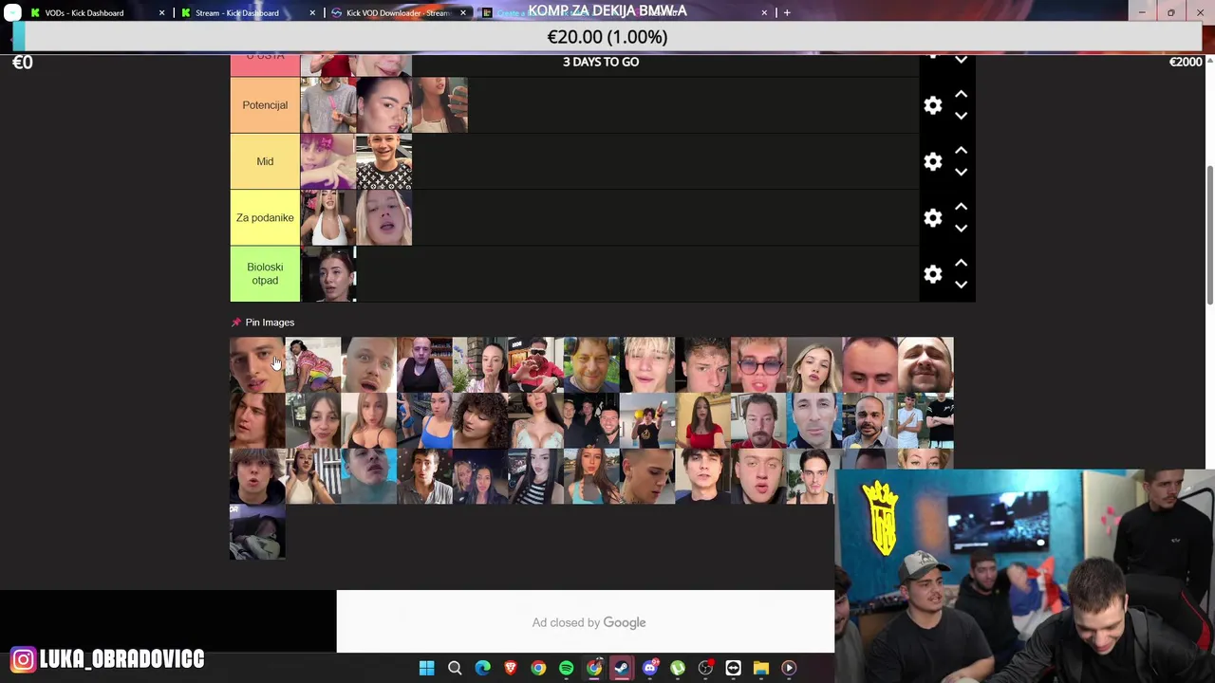The image size is (1215, 683).
Task: Open OBS Studio from taskbar
Action: tap(705, 668)
